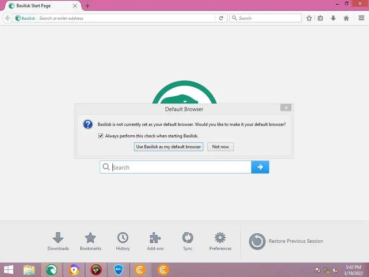The image size is (369, 277).
Task: Bookmark this page with the star icon
Action: tap(309, 18)
